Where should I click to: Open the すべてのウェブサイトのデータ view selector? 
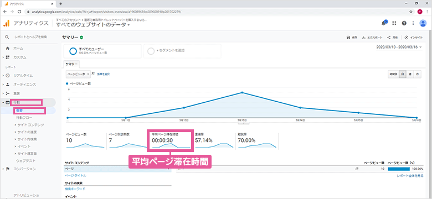(93, 25)
